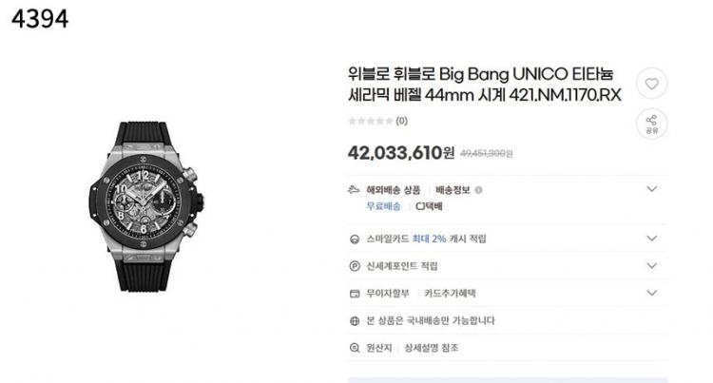
Task: Expand the 무이자할부 installment row
Action: pos(651,293)
